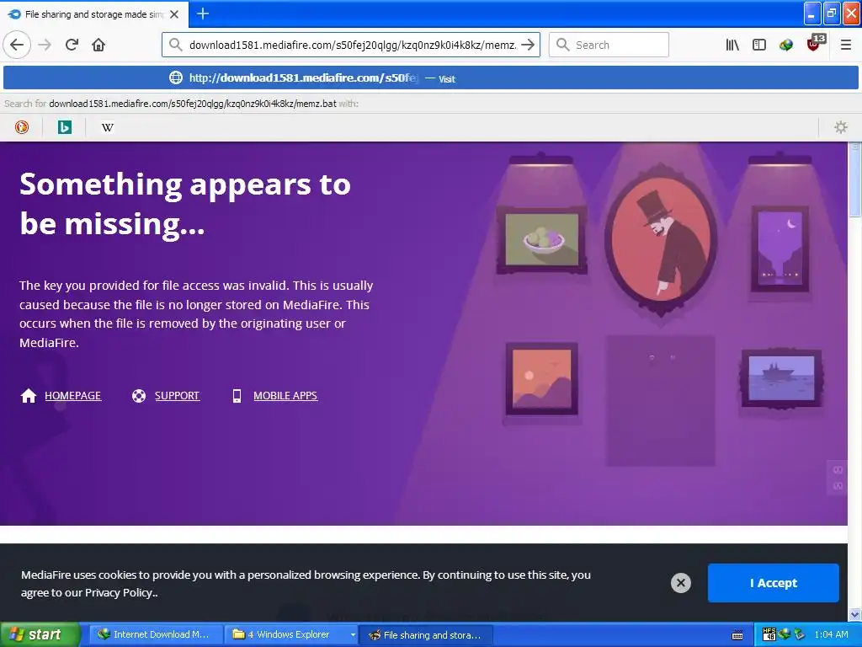Open the browser home page

[x=98, y=45]
